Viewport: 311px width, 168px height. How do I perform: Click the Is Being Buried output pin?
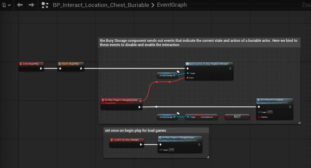[x=214, y=117]
